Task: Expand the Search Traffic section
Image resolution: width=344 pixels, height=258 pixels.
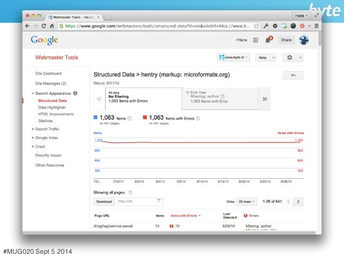Action: tap(46, 129)
